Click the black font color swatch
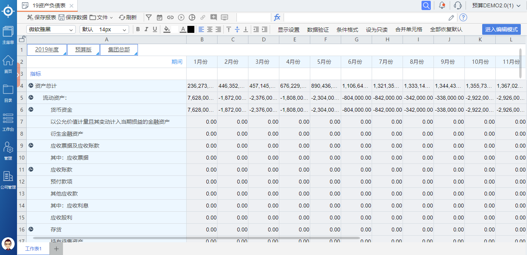The image size is (527, 255). (191, 29)
